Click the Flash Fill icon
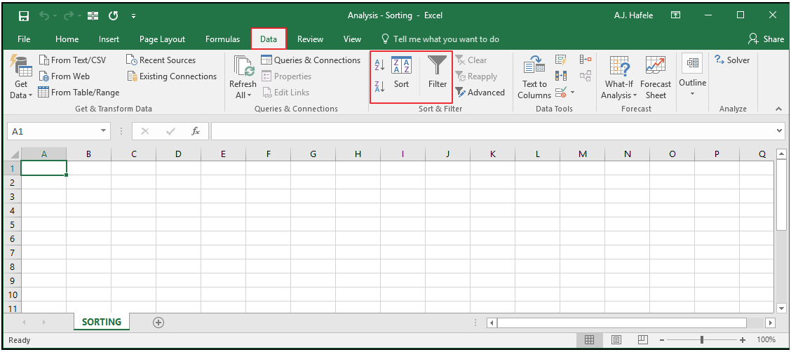The width and height of the screenshot is (791, 352). tap(561, 60)
